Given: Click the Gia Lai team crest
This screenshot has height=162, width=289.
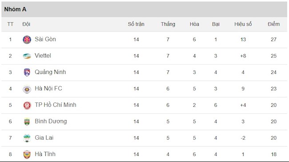Looking at the screenshot, I should [27, 138].
